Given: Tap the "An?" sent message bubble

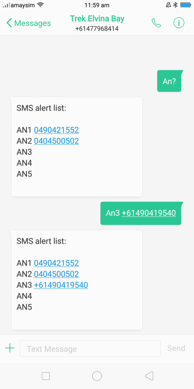Looking at the screenshot, I should pos(169,81).
